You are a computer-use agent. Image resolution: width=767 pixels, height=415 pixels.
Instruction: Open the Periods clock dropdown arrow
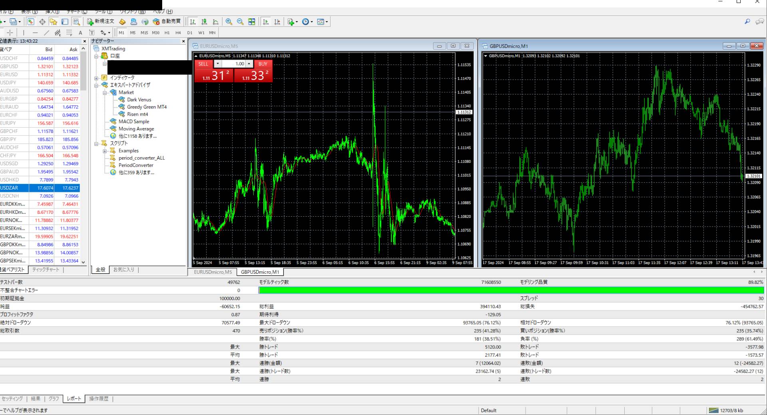coord(312,22)
